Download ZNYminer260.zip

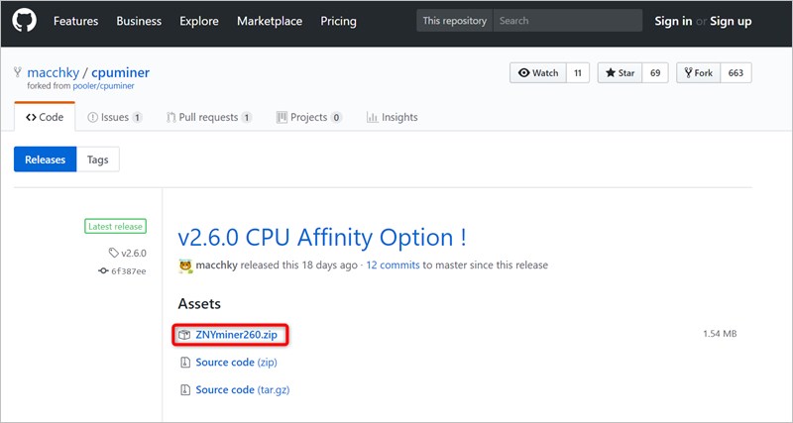click(236, 335)
